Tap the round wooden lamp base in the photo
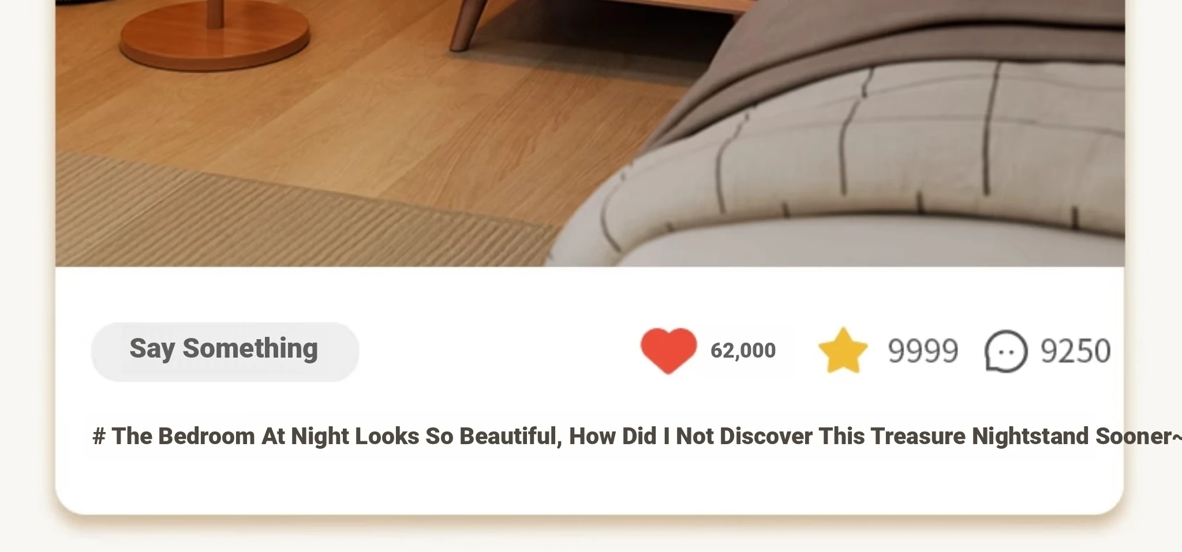This screenshot has width=1182, height=552. [215, 38]
